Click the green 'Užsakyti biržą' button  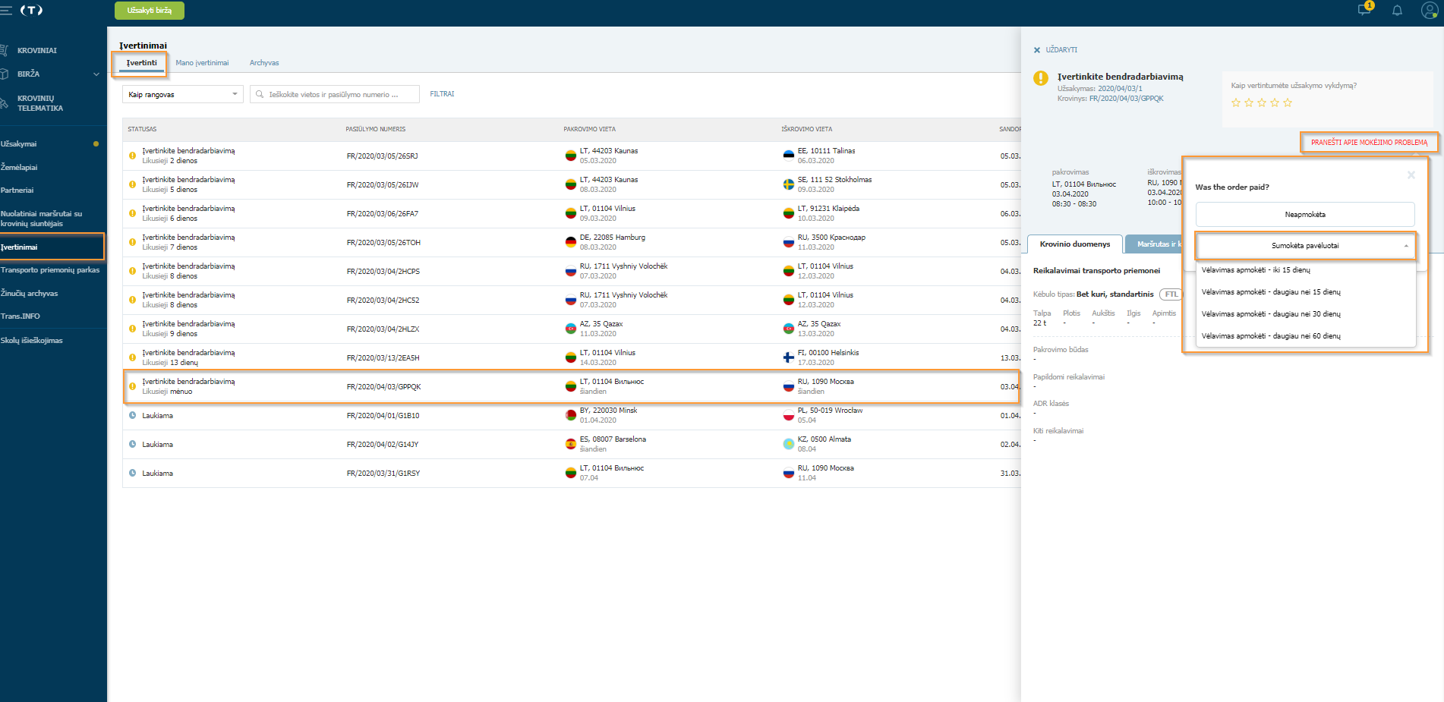150,11
